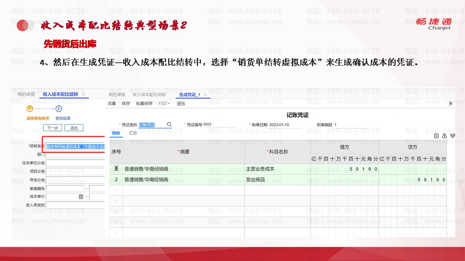
Task: Expand the 打印 dropdown
Action: pyautogui.click(x=164, y=104)
